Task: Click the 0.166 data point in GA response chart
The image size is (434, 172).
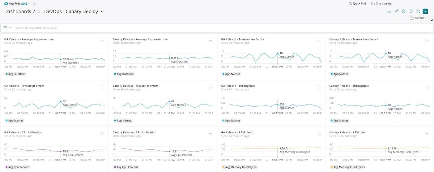Action: (61, 59)
